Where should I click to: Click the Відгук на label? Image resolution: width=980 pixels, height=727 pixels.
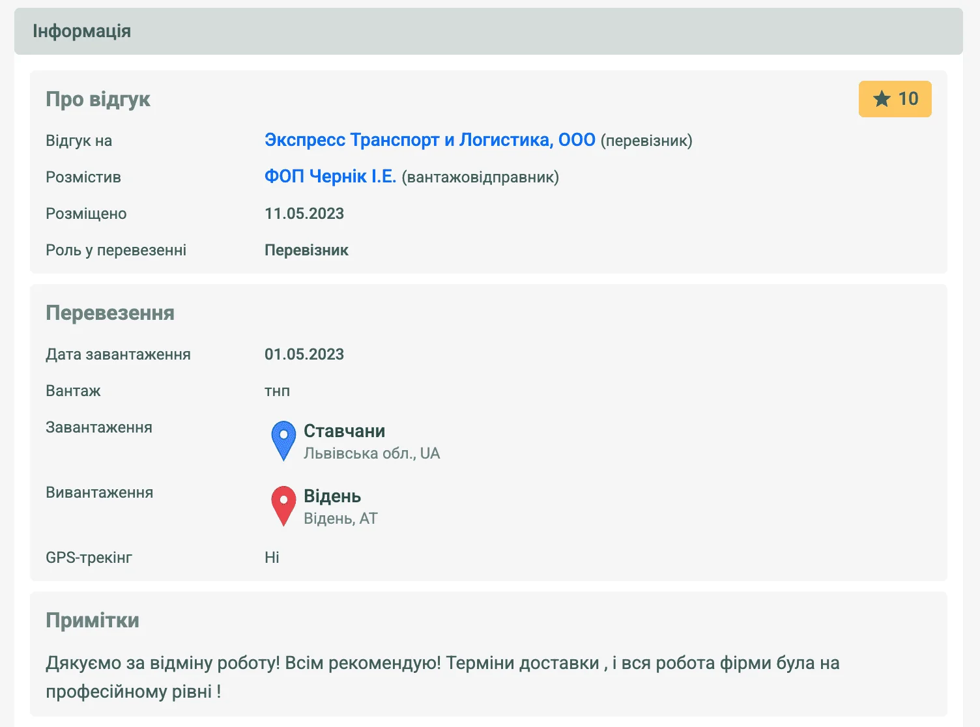[x=79, y=141]
